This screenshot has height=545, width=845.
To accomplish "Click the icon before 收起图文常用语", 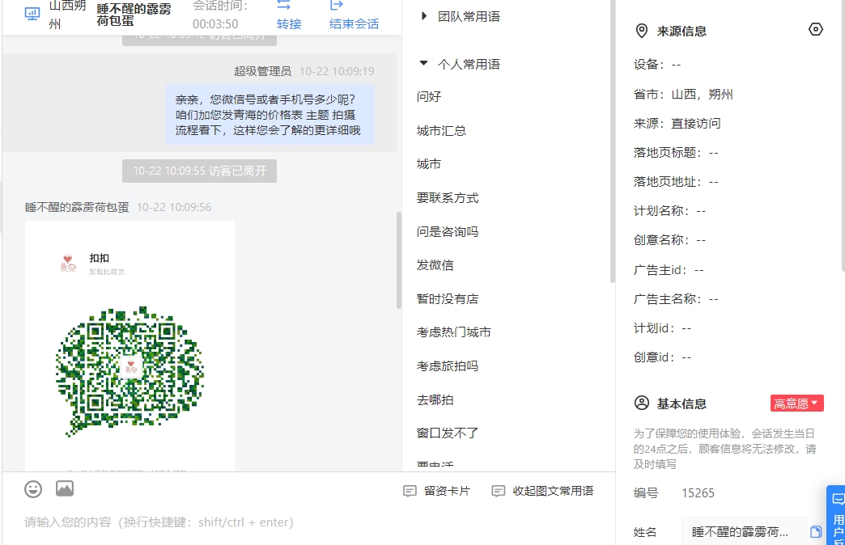I will 499,491.
